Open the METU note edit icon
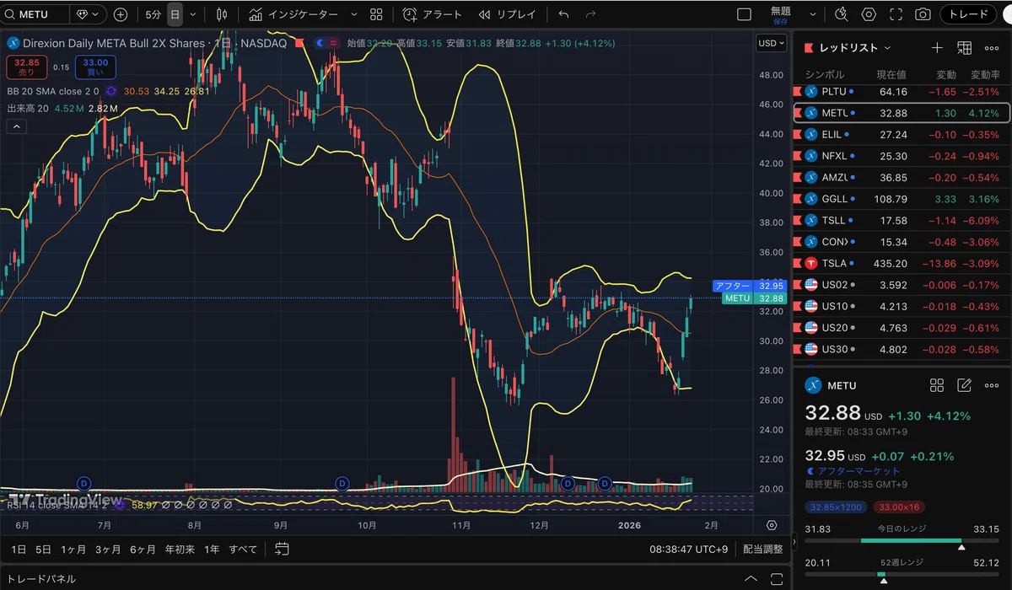Screen dimensions: 1012x590 click(x=964, y=385)
